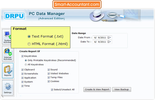Select the All Keystrokes option

(26, 65)
